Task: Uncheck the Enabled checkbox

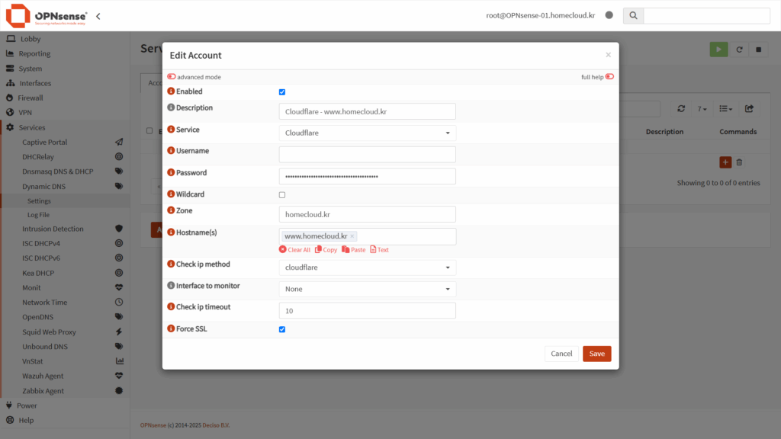Action: (282, 92)
